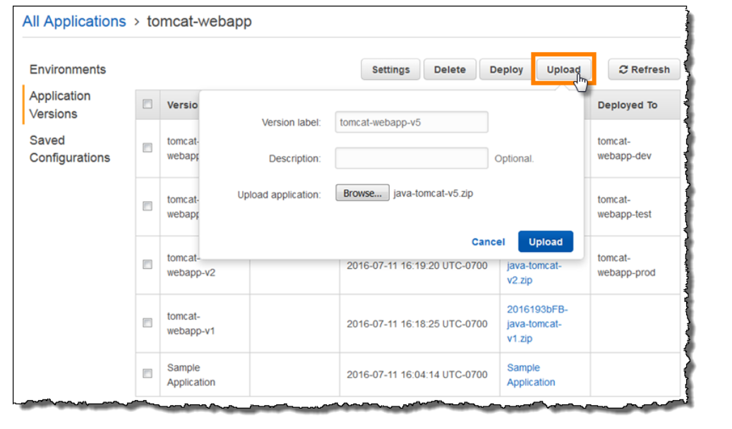Click the Deploy toolbar button
Image resolution: width=732 pixels, height=429 pixels.
pyautogui.click(x=506, y=70)
